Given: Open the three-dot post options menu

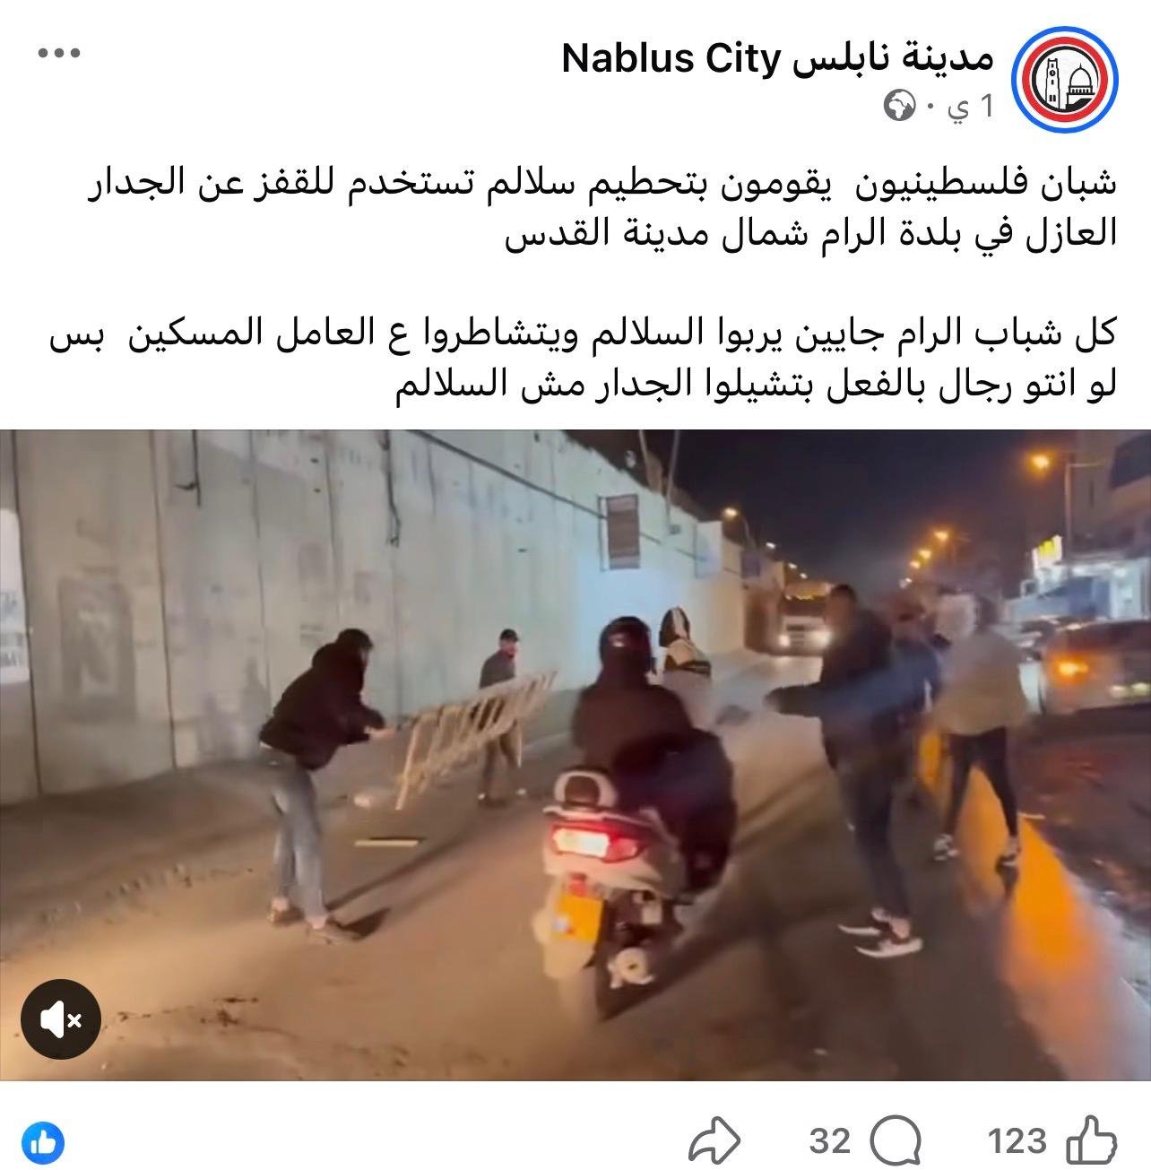Looking at the screenshot, I should [x=59, y=53].
